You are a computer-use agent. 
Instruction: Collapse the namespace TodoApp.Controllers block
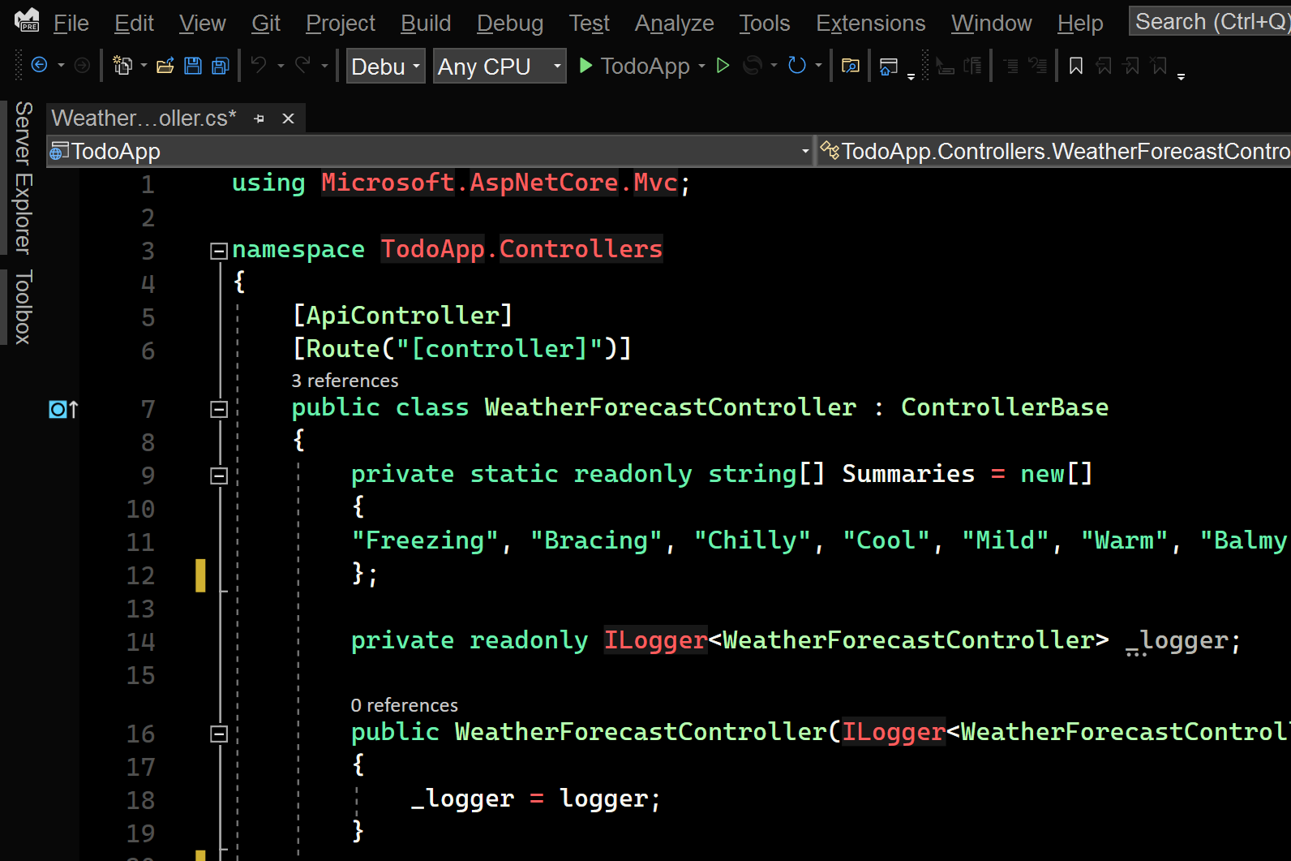[218, 251]
